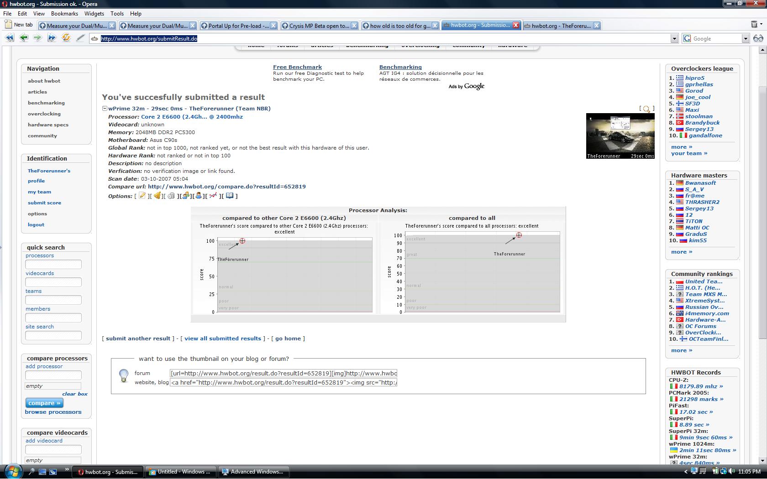
Task: Click the single user icon in Options
Action: [x=198, y=196]
